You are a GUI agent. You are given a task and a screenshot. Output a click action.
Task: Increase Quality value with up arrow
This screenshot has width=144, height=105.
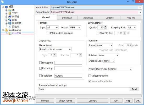106,27
